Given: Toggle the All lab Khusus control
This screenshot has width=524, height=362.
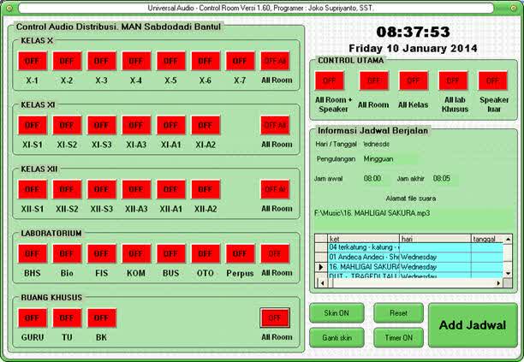Looking at the screenshot, I should coord(453,80).
